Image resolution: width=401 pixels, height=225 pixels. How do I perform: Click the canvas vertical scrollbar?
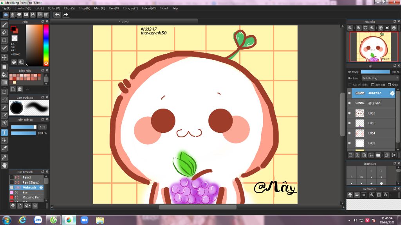(x=342, y=114)
